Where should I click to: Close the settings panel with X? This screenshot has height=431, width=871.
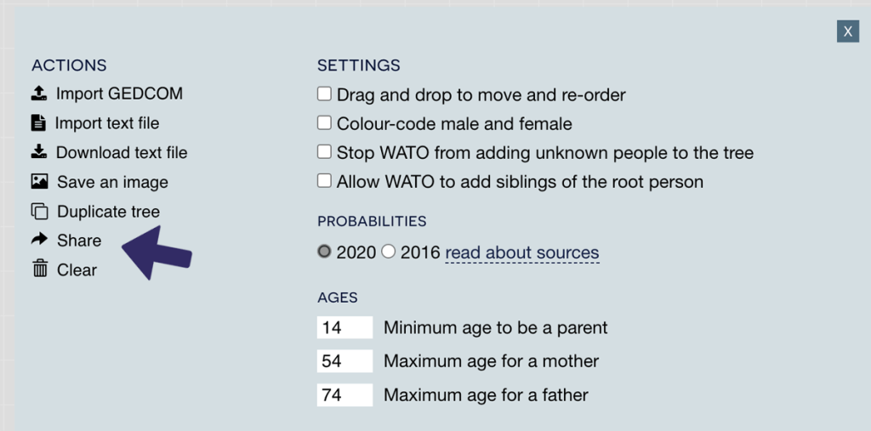tap(847, 31)
